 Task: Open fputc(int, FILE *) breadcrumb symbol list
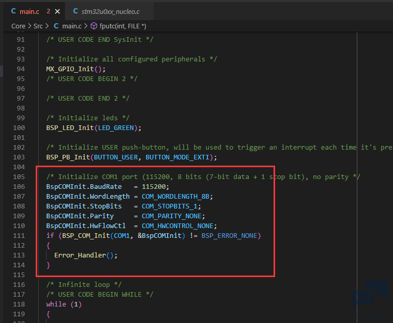tap(123, 26)
